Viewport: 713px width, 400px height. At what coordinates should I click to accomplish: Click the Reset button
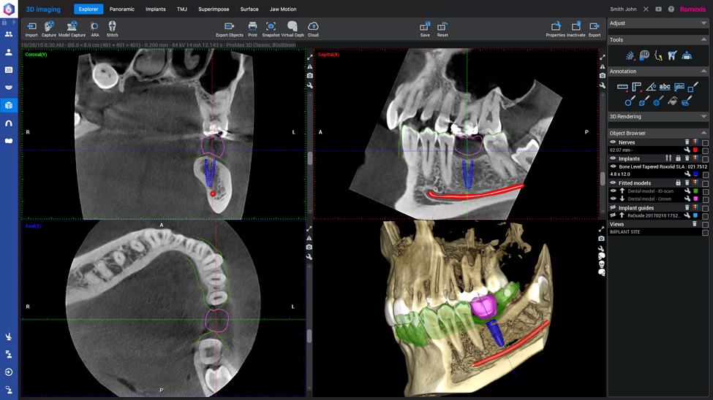[x=442, y=27]
